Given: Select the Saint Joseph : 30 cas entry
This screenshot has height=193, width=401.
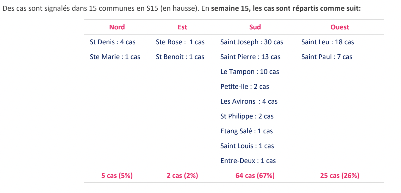Looking at the screenshot, I should point(252,42).
